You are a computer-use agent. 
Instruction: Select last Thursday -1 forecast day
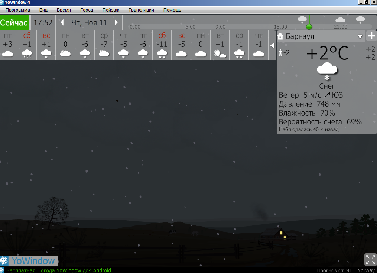[x=259, y=45]
